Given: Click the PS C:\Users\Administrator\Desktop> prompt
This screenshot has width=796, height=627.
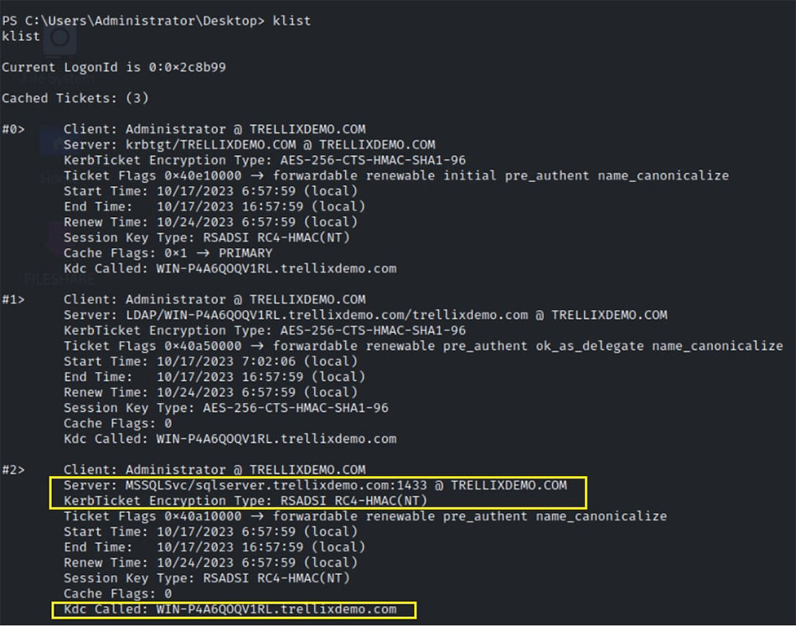Looking at the screenshot, I should click(133, 21).
